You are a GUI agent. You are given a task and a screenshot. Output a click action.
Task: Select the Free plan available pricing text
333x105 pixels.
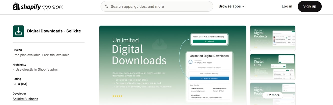tap(42, 55)
